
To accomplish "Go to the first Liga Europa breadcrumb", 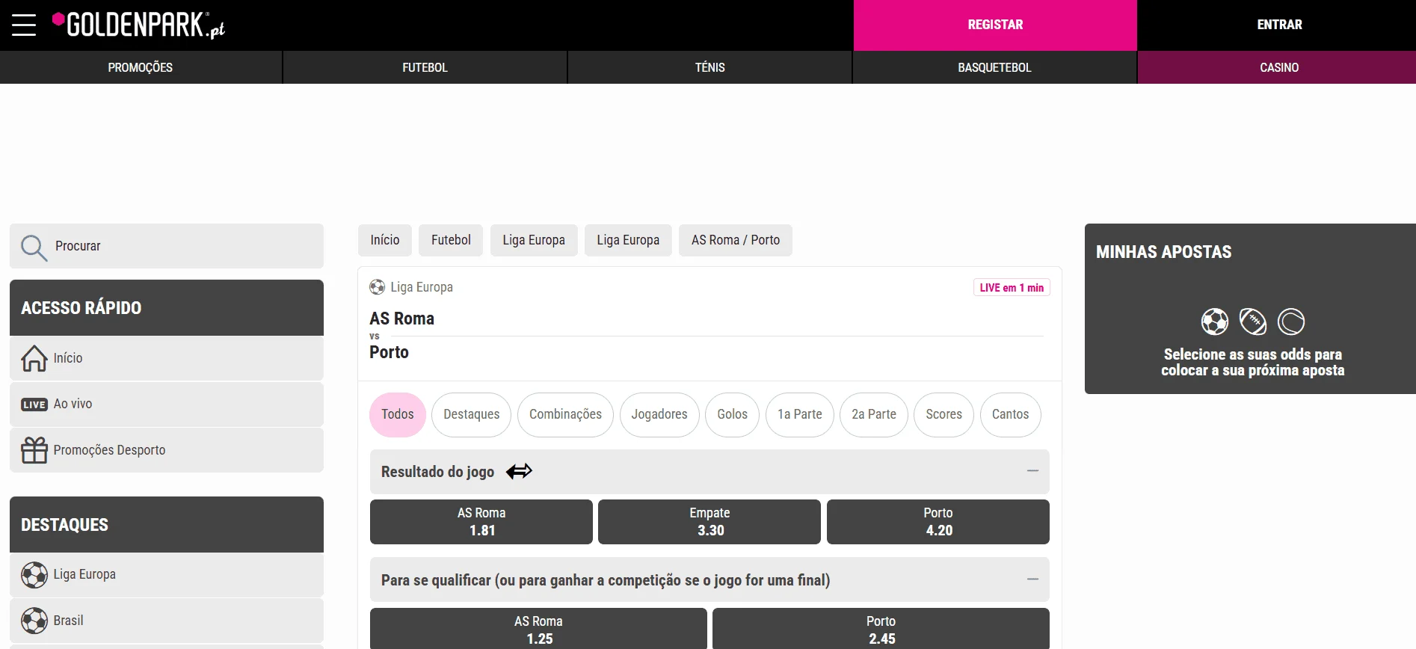I will pyautogui.click(x=534, y=240).
